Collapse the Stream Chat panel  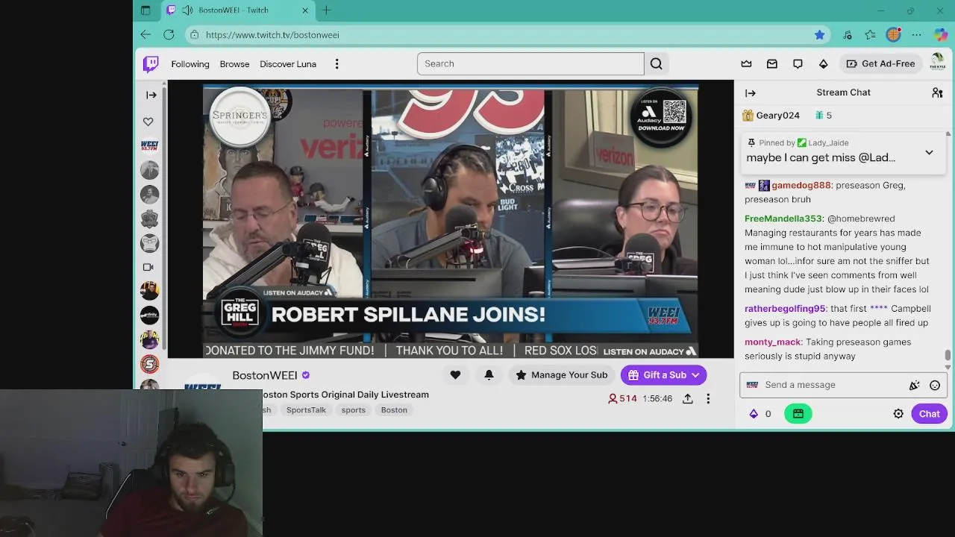click(x=751, y=92)
